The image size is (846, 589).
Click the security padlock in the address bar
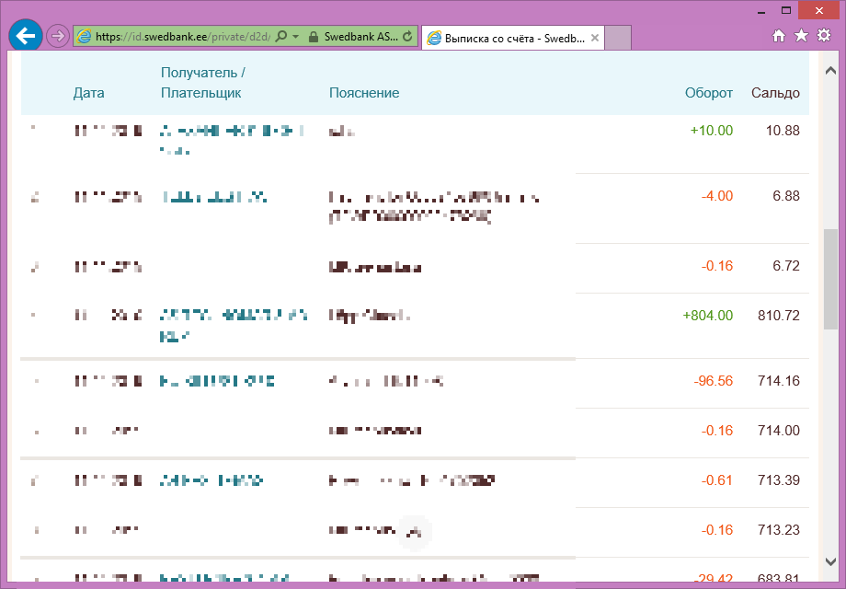pos(314,36)
